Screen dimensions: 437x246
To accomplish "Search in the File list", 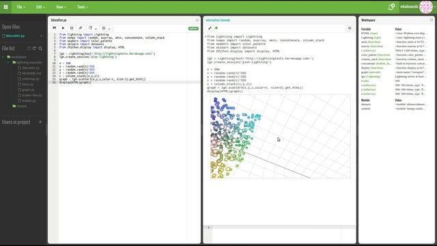I will coord(40,49).
